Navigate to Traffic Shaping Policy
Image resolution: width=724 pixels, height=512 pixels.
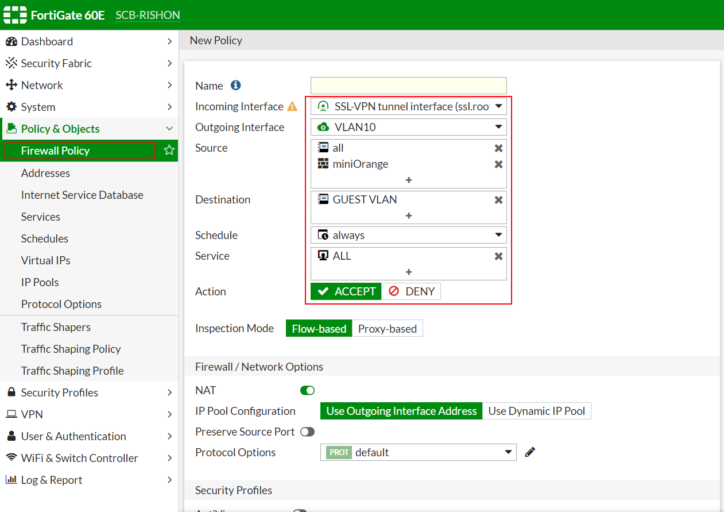71,349
